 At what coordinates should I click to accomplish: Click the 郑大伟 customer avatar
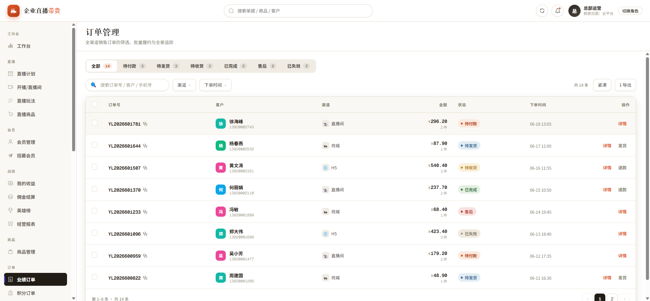(221, 234)
